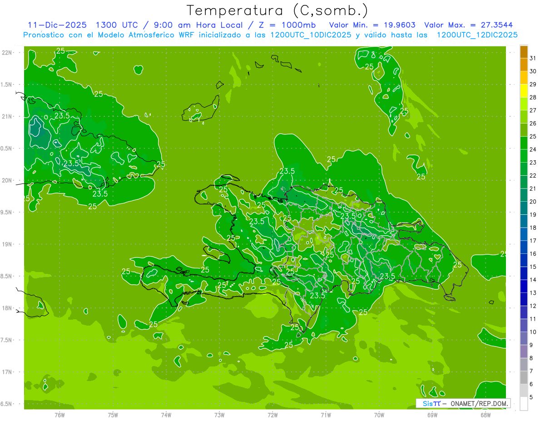Click the "18N" latitude axis label
This screenshot has width=545, height=421.
click(6, 308)
